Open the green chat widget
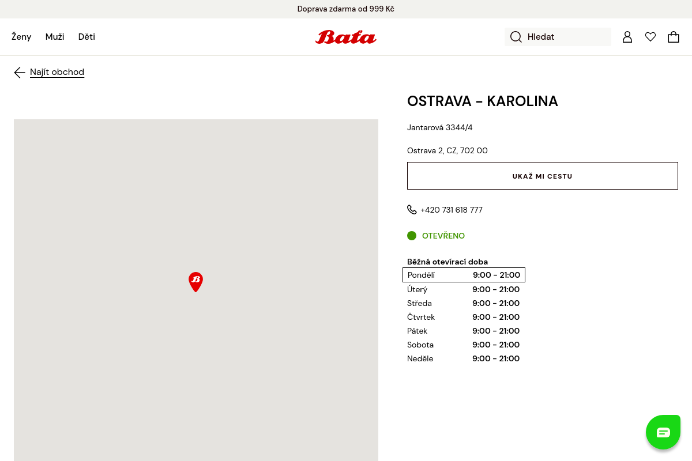 coord(663,432)
